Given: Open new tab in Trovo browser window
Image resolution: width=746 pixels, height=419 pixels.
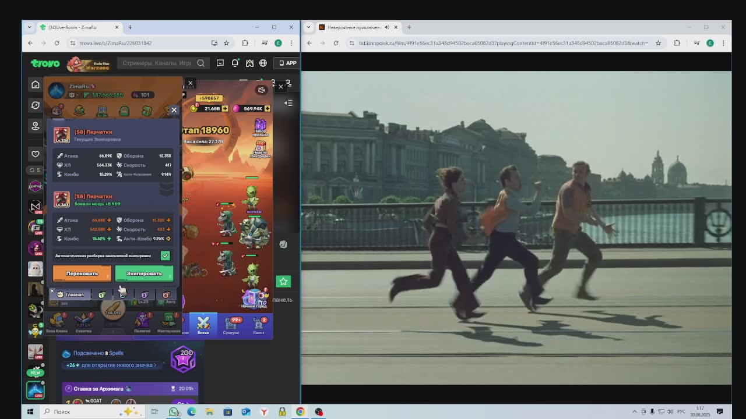Looking at the screenshot, I should click(130, 27).
